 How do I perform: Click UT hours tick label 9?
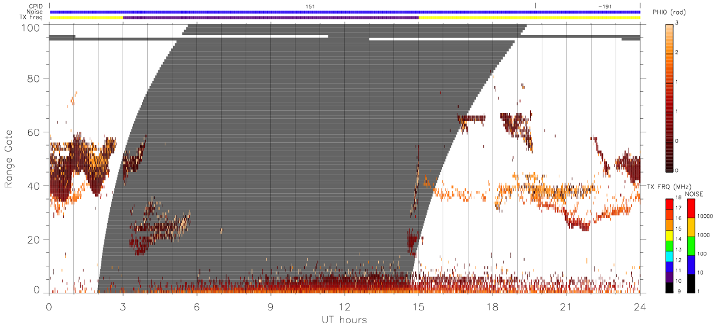(271, 306)
